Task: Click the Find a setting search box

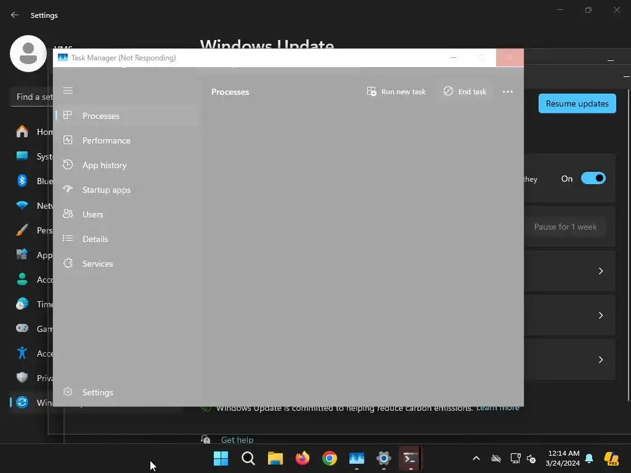Action: (x=32, y=97)
